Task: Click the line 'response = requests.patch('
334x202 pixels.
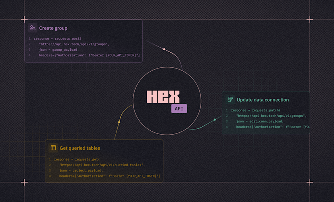Action: click(256, 111)
